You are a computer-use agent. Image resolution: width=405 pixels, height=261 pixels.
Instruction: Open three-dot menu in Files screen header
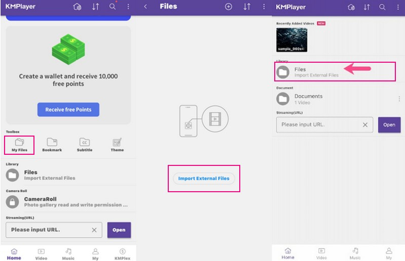click(264, 7)
